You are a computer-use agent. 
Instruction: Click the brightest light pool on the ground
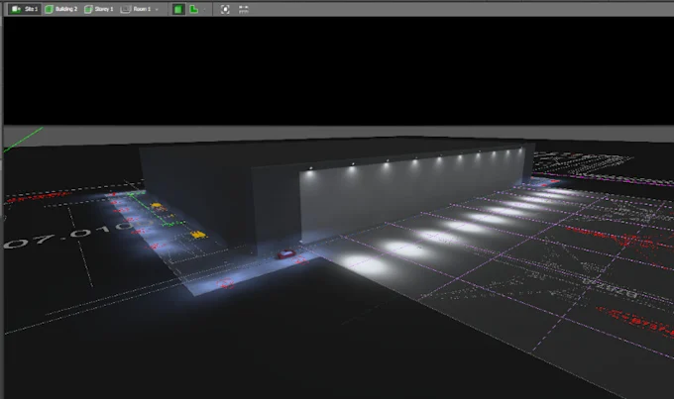(365, 264)
